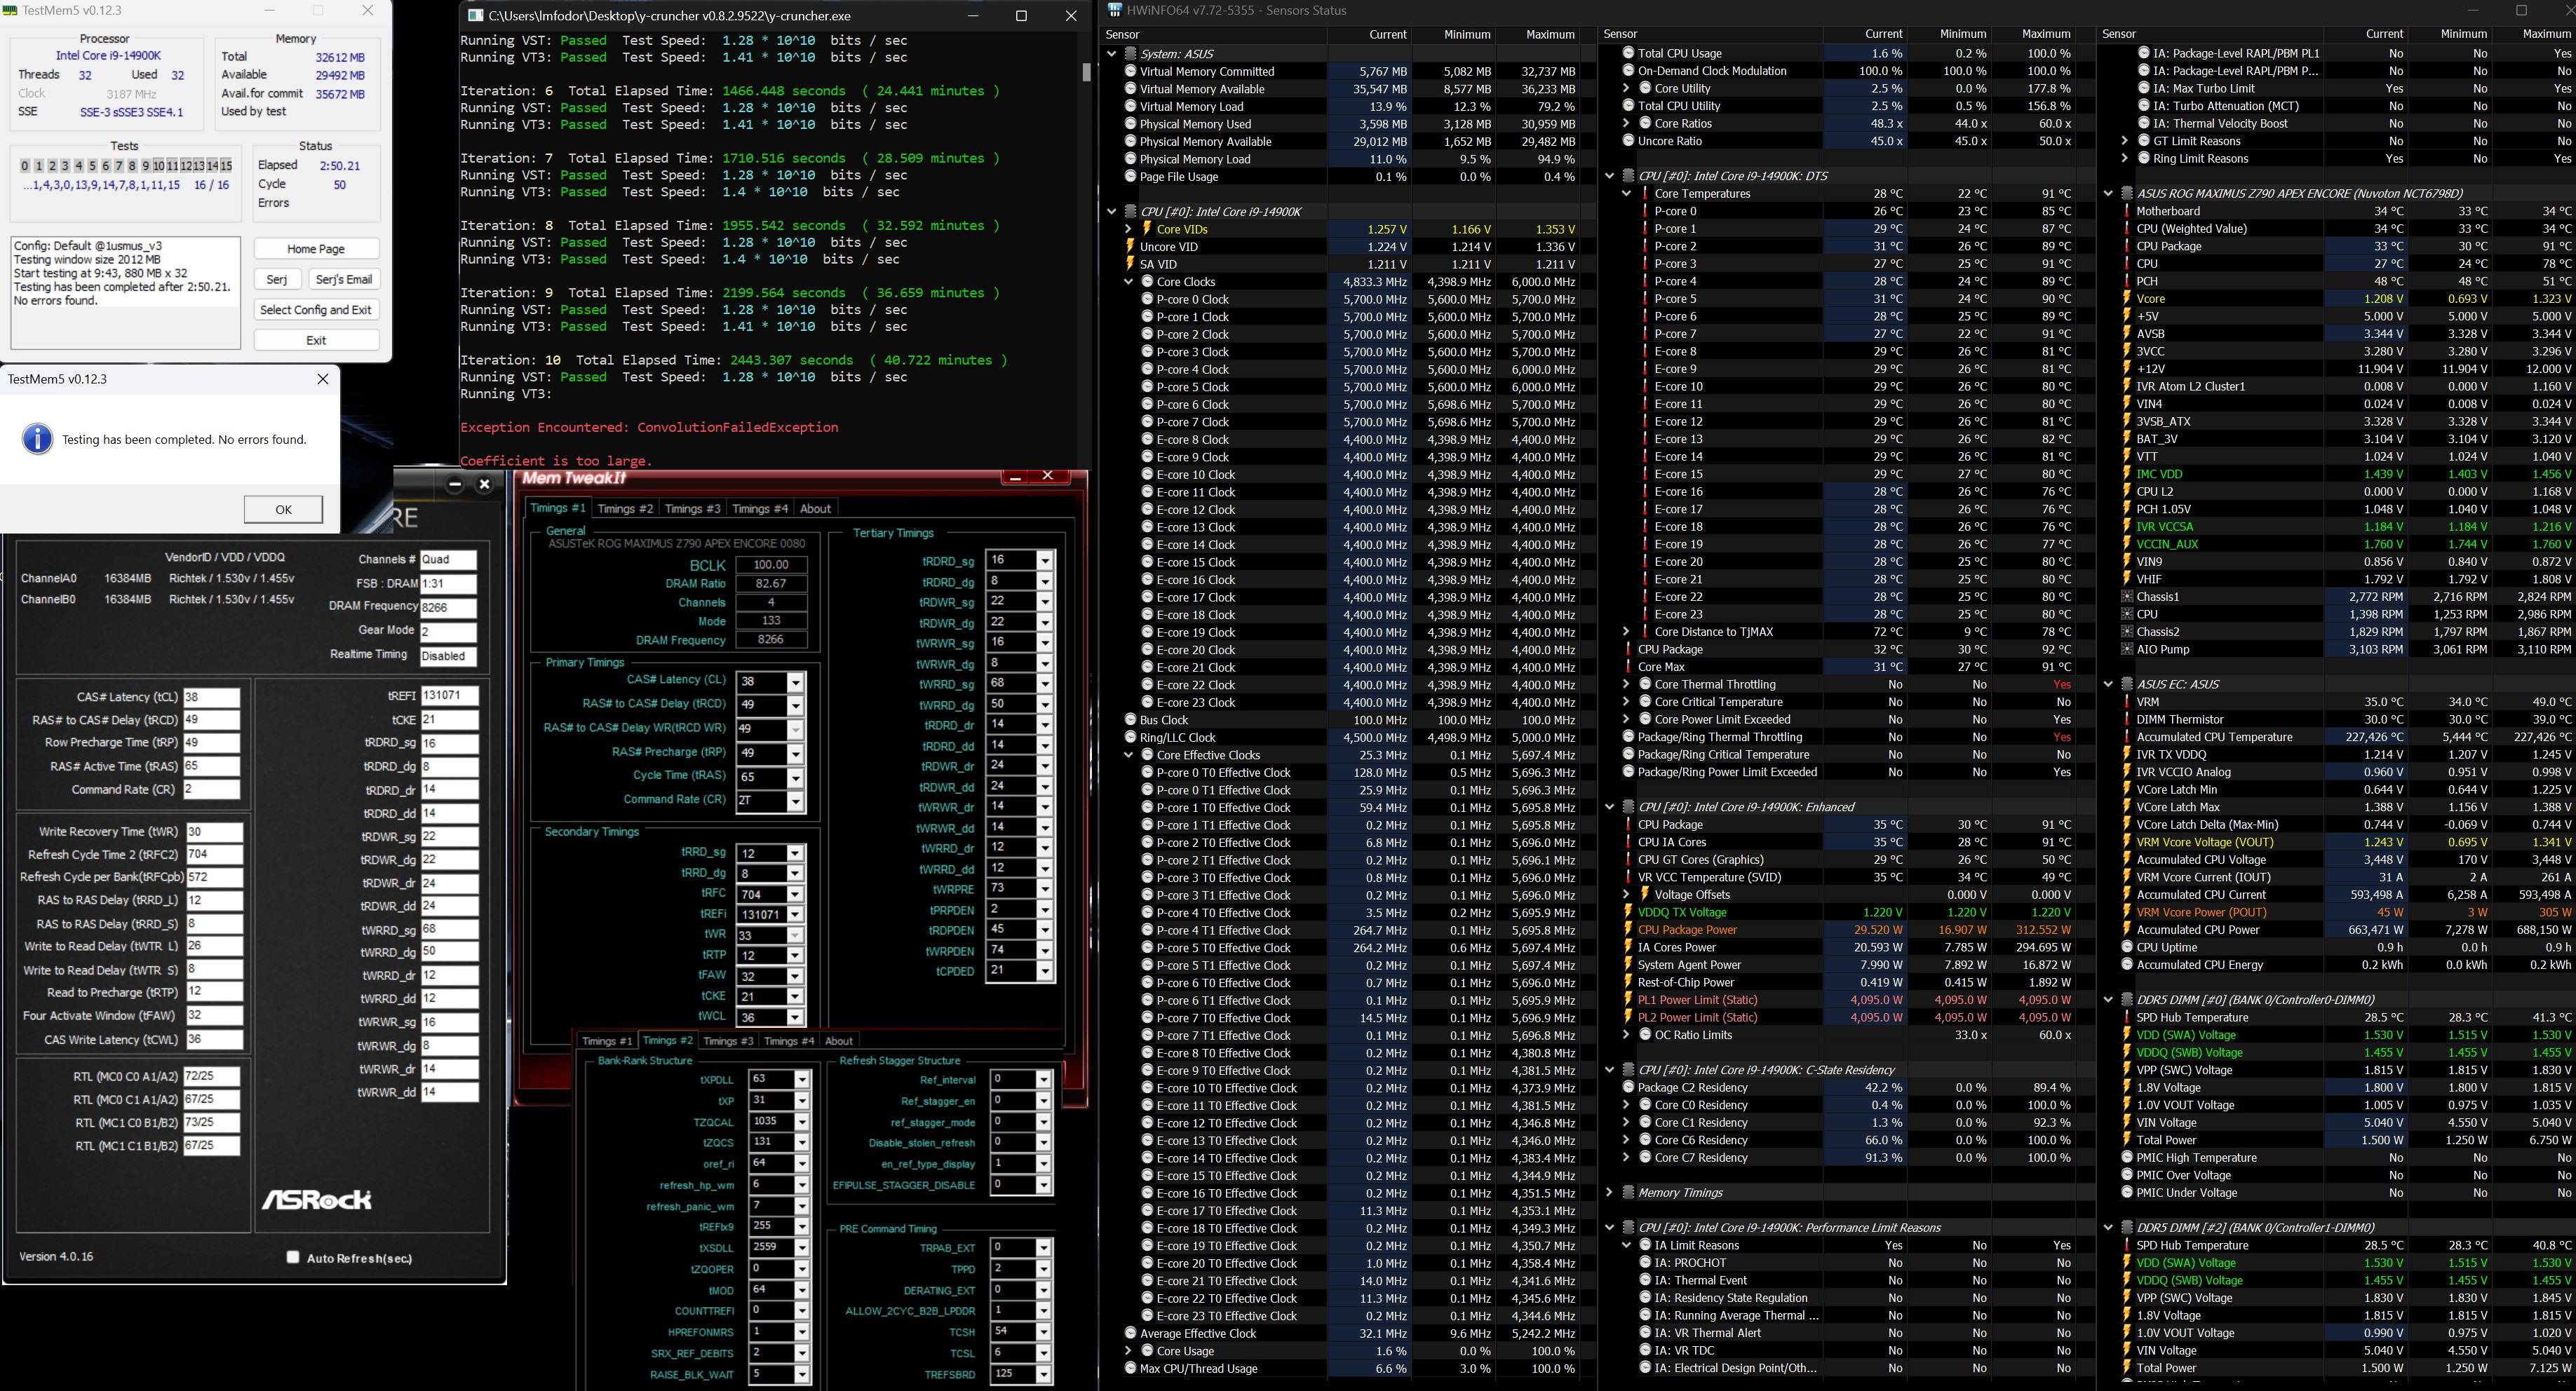2576x1391 pixels.
Task: Click Core VIDs lightning bolt icon
Action: tap(1147, 229)
